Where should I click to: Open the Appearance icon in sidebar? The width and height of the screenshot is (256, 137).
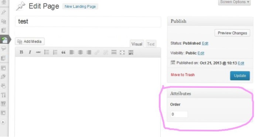[4, 68]
